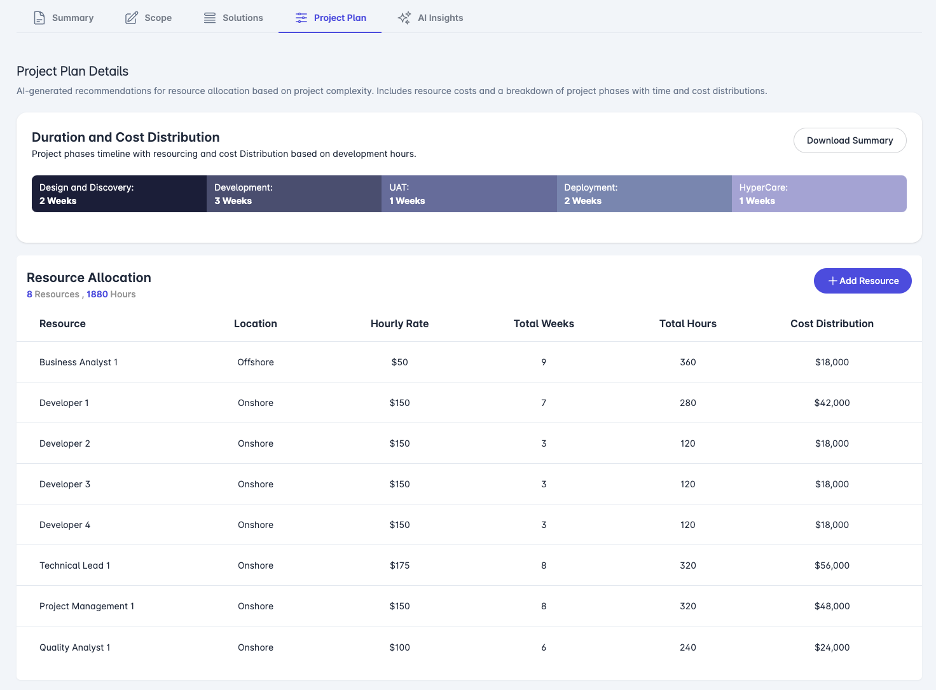Switch to the Scope tab
Image resolution: width=936 pixels, height=690 pixels.
[149, 18]
